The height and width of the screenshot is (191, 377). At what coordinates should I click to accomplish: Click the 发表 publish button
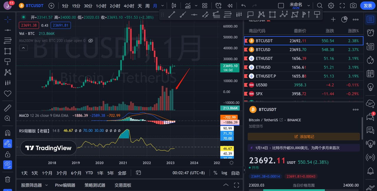coord(368,6)
